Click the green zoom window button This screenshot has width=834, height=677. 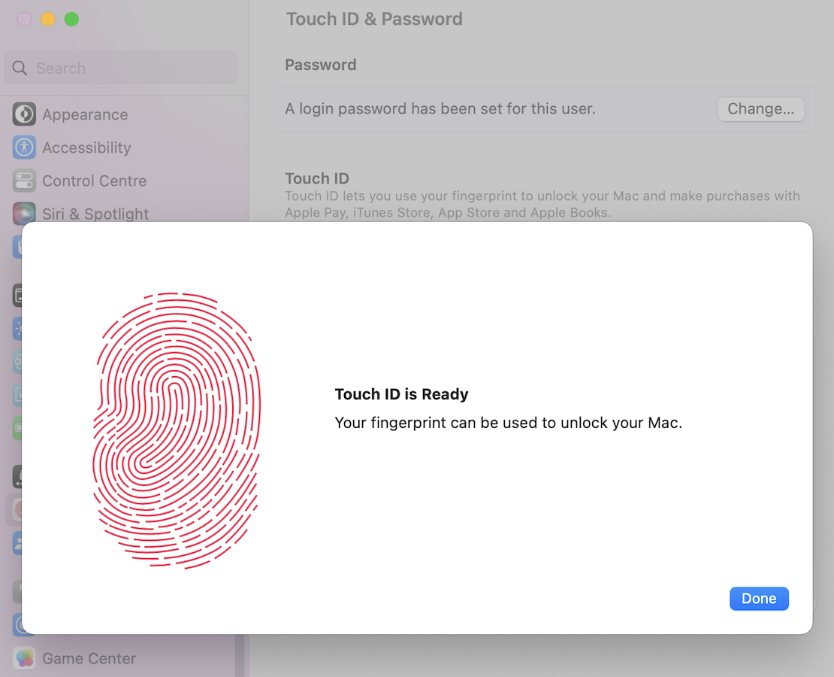tap(71, 19)
